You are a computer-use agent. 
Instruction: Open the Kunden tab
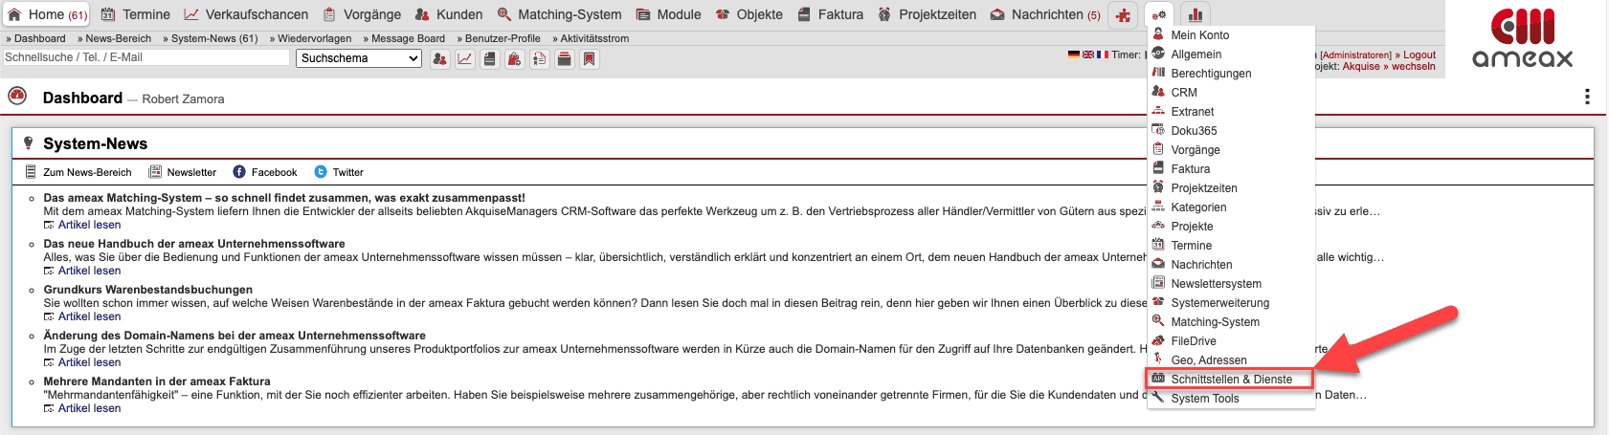(x=449, y=14)
